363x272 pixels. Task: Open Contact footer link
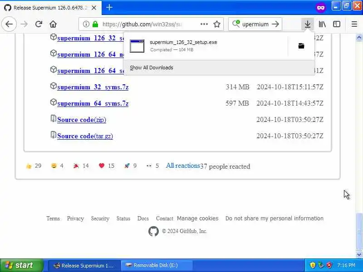[x=164, y=219]
